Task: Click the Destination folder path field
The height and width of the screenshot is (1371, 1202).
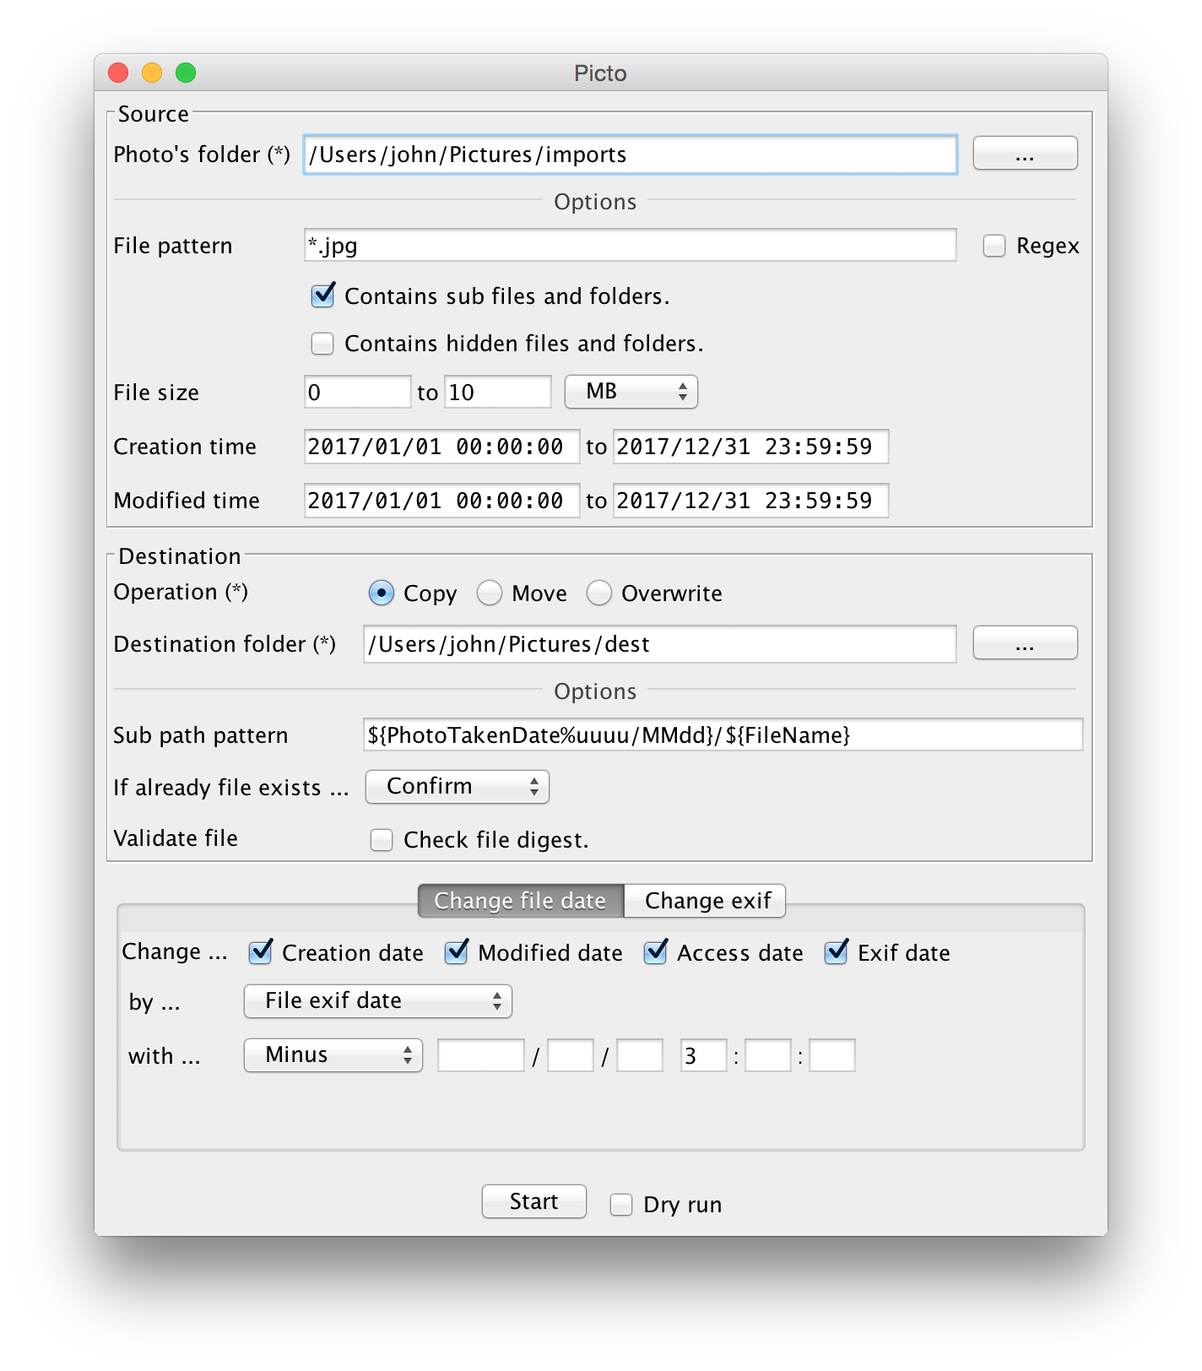Action: 659,644
